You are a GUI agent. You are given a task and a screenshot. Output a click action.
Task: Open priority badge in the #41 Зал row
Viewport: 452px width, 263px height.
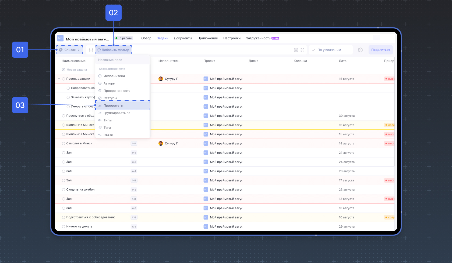390,199
